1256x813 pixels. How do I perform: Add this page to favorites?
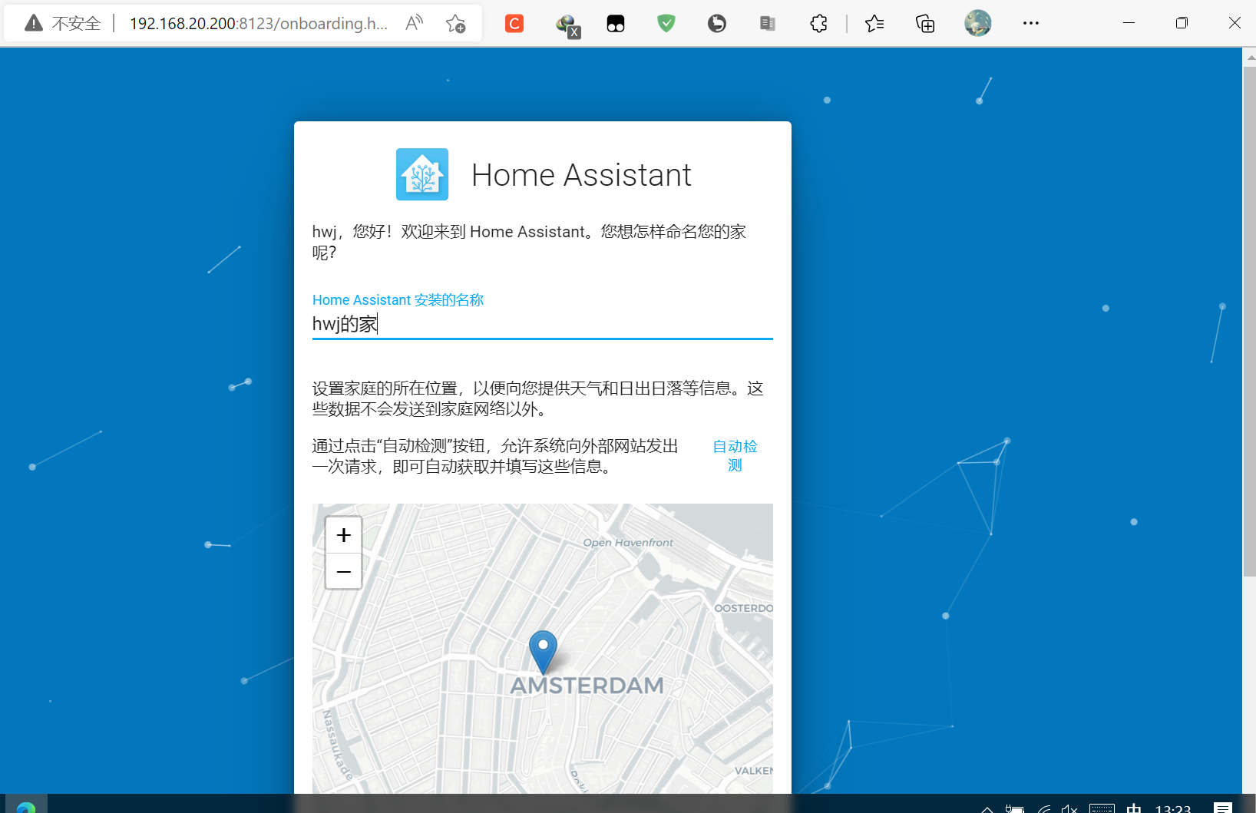[456, 24]
